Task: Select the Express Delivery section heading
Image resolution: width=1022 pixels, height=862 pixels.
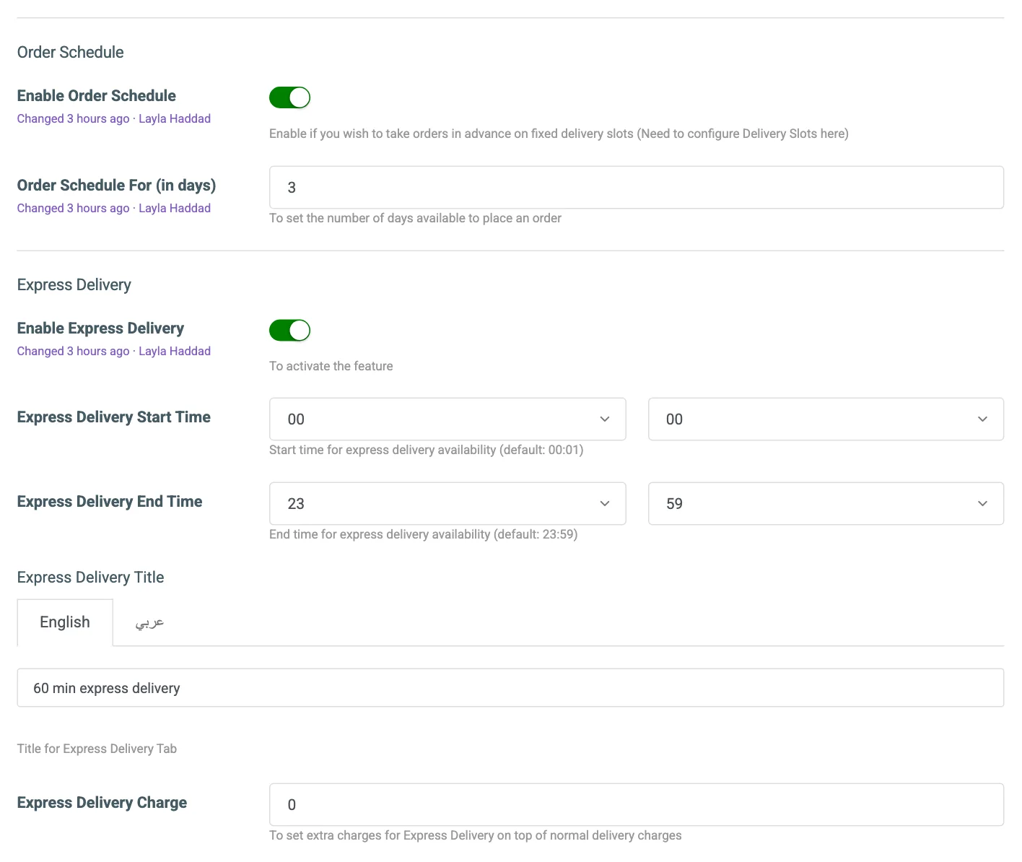Action: [x=74, y=284]
